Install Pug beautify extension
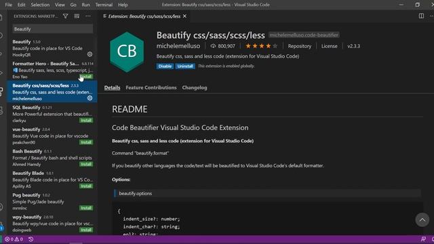The height and width of the screenshot is (244, 434). [x=86, y=208]
